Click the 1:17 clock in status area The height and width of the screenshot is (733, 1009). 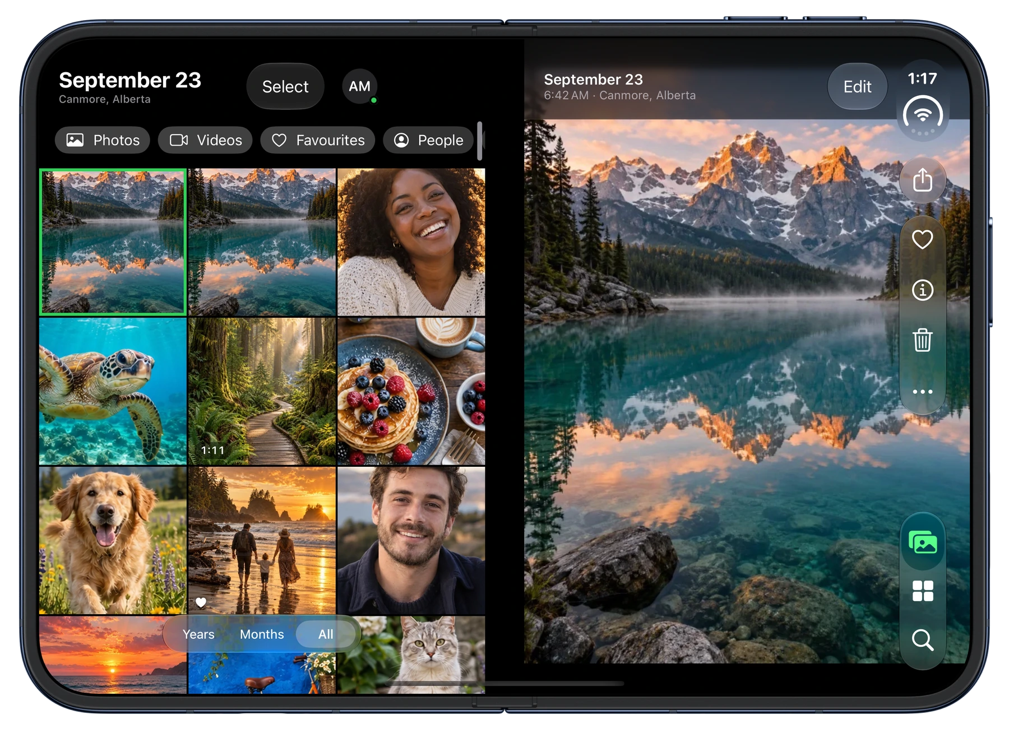pos(922,78)
